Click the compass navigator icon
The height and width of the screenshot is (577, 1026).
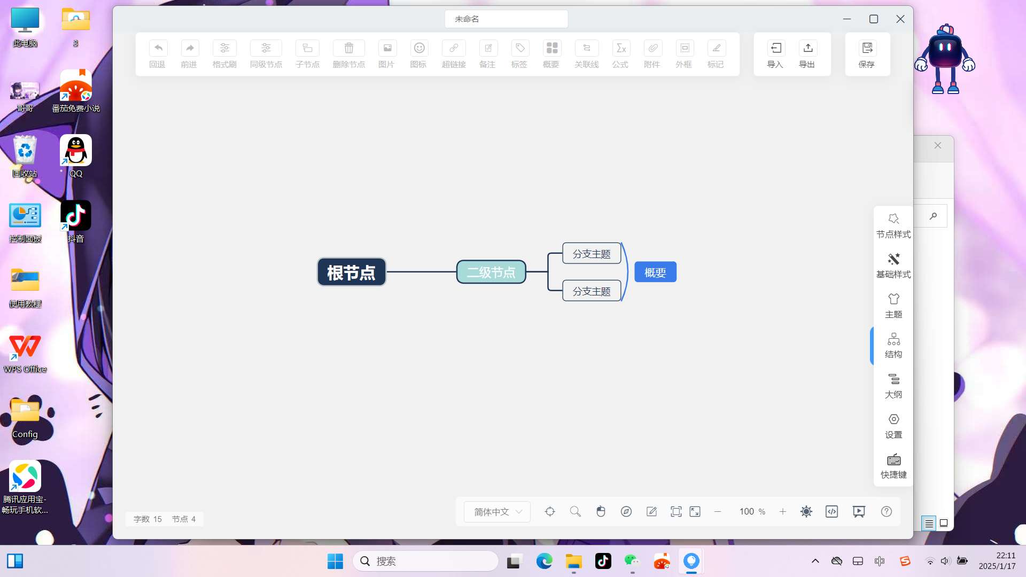pyautogui.click(x=626, y=512)
